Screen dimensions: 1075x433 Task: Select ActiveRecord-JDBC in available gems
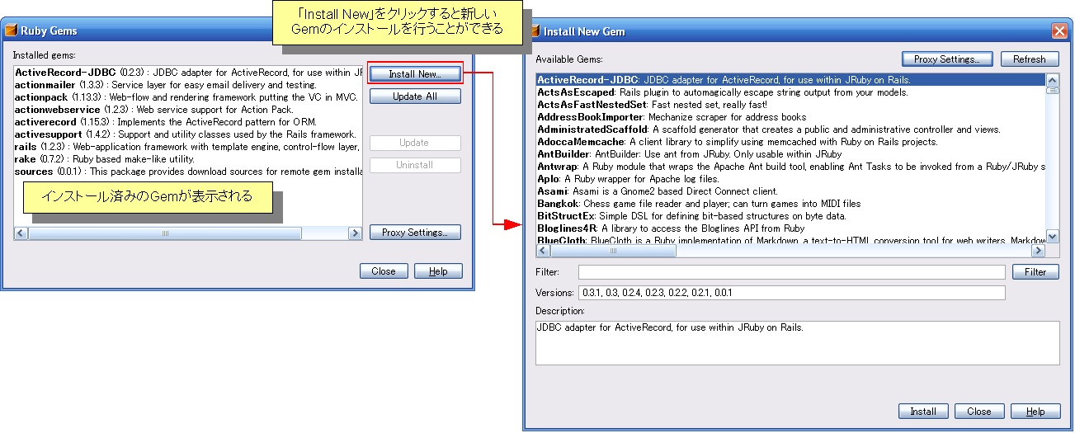tap(790, 80)
